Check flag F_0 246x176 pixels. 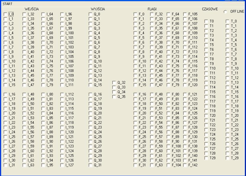pyautogui.click(x=135, y=14)
